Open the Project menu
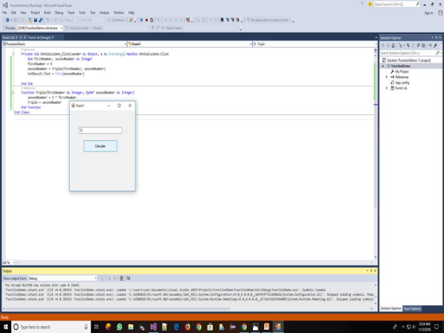This screenshot has height=333, width=444. coord(35,13)
